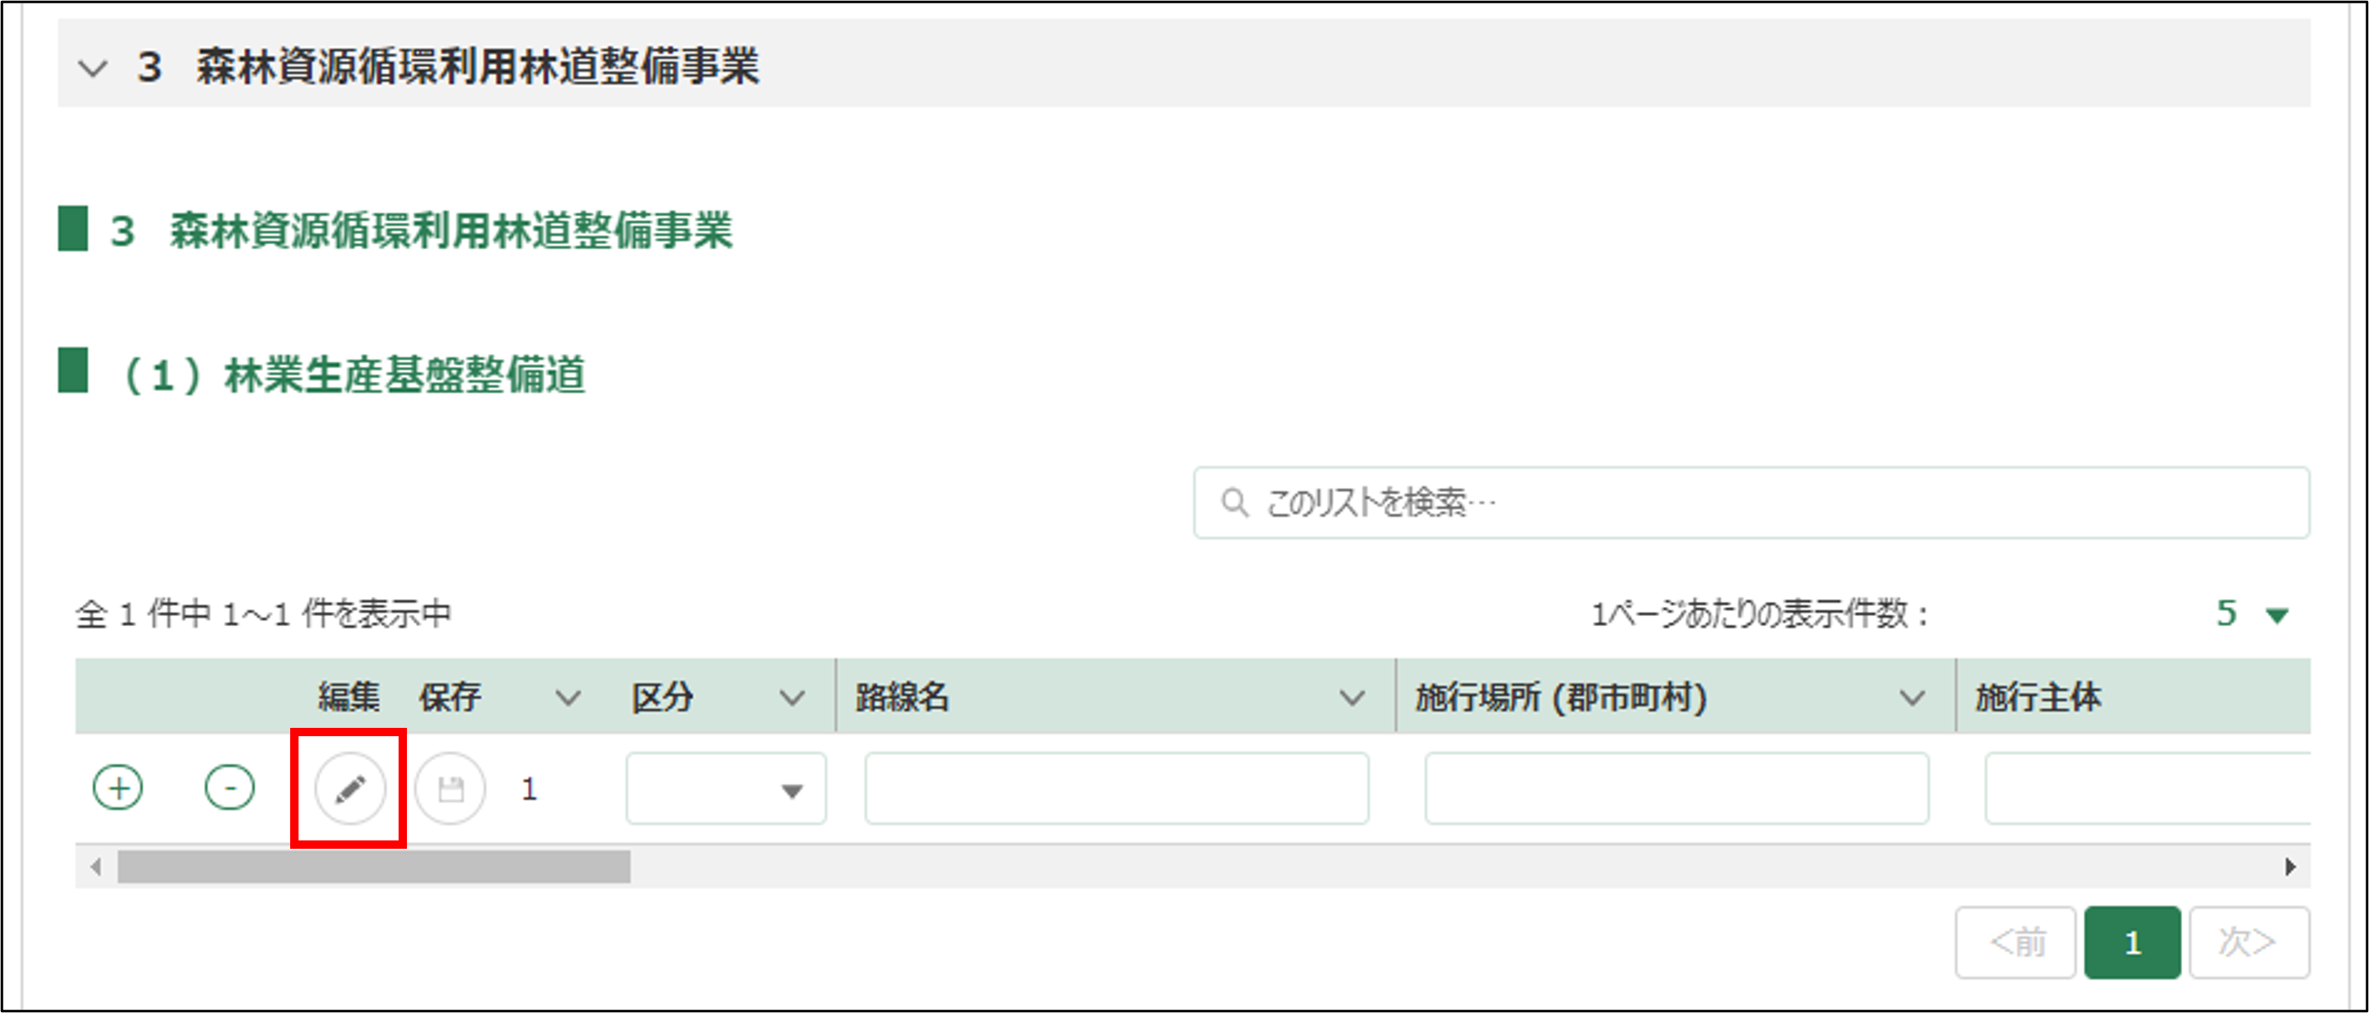Open chevron next to 保存 column header
This screenshot has width=2369, height=1013.
point(569,698)
